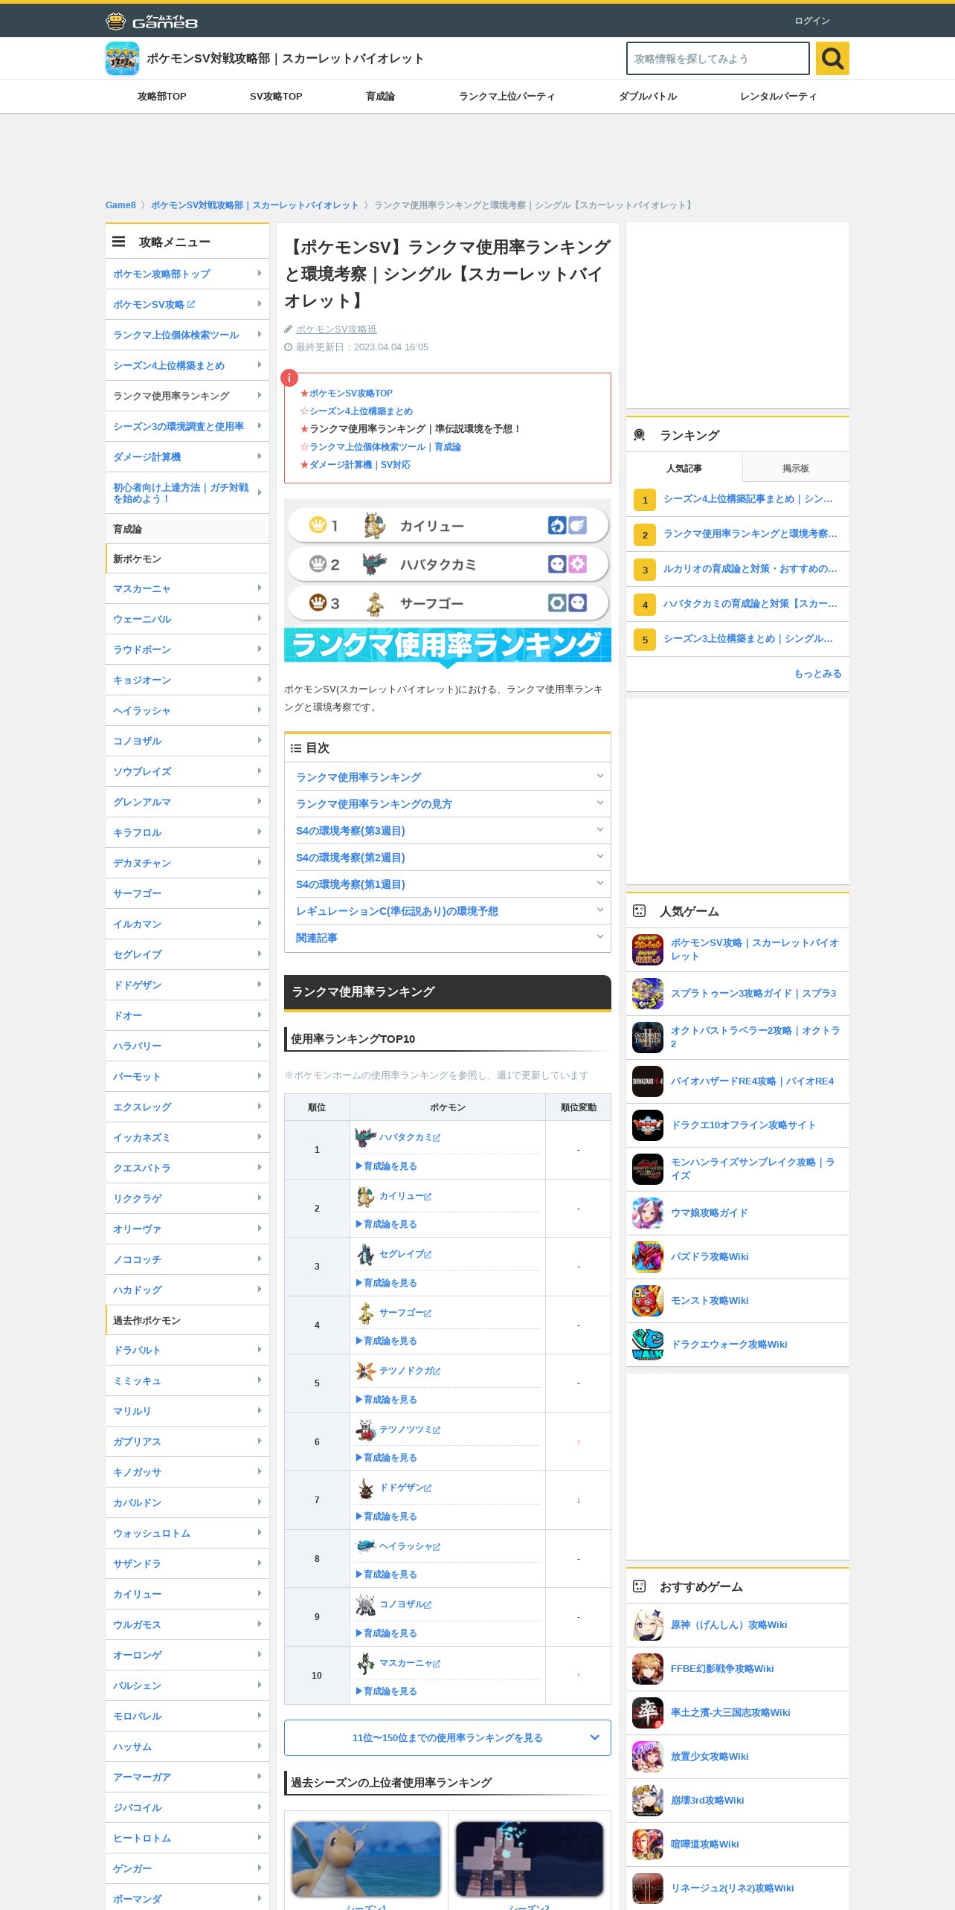Open 攻略部TOP navigation item
955x1910 pixels.
[162, 96]
